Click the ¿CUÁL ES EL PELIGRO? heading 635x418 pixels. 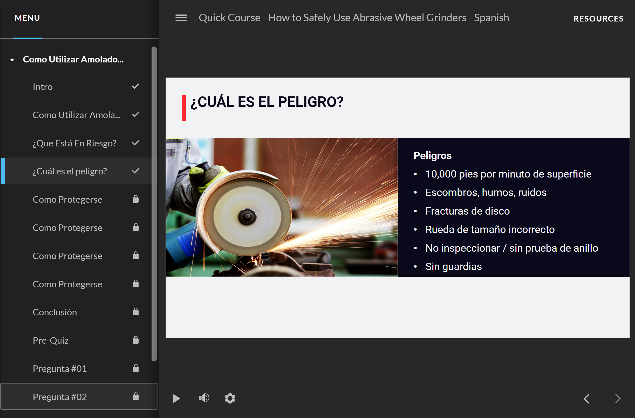[267, 102]
